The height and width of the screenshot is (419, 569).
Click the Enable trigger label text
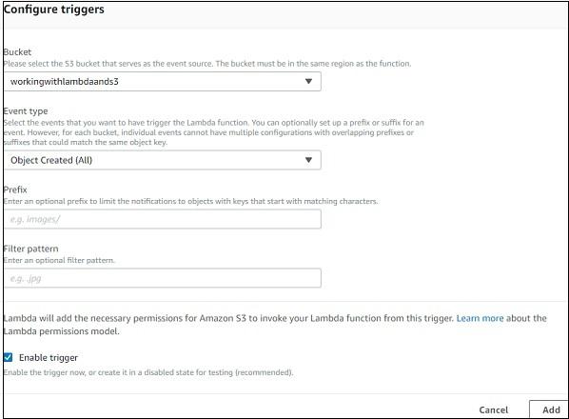click(49, 358)
